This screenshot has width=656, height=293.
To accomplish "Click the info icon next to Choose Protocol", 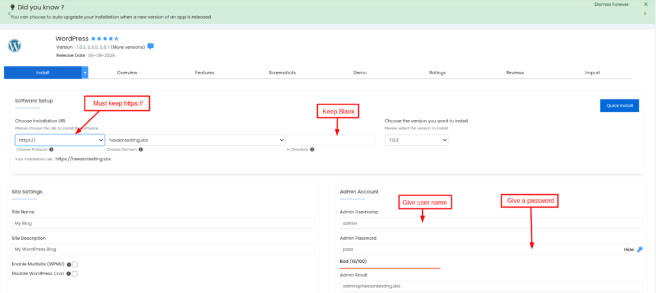I will 51,149.
